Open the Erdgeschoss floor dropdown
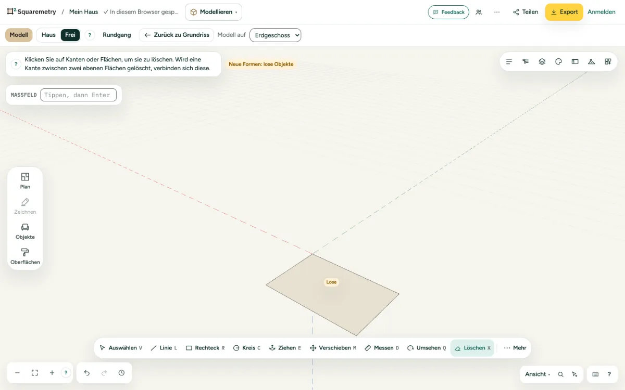 [276, 35]
